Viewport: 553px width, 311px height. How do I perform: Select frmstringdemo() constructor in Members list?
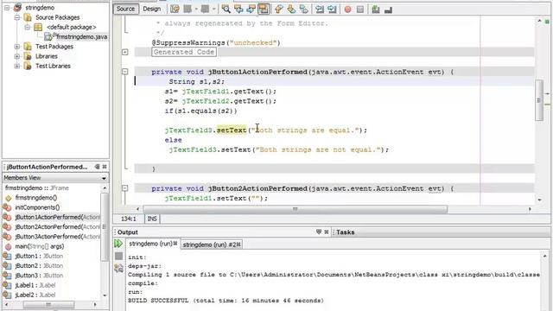pyautogui.click(x=36, y=198)
